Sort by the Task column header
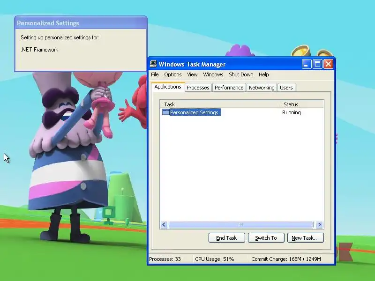 coord(219,104)
